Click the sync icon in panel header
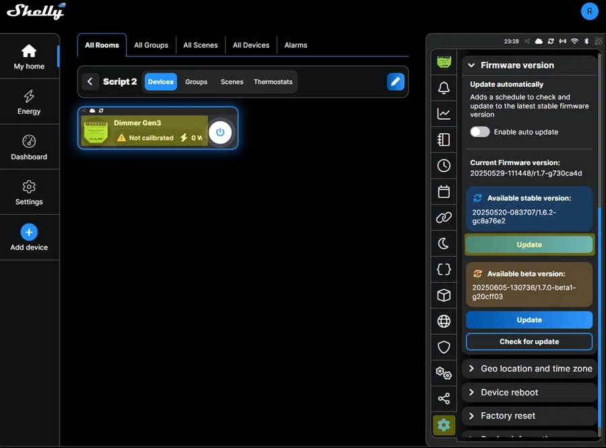This screenshot has height=448, width=606. click(551, 41)
